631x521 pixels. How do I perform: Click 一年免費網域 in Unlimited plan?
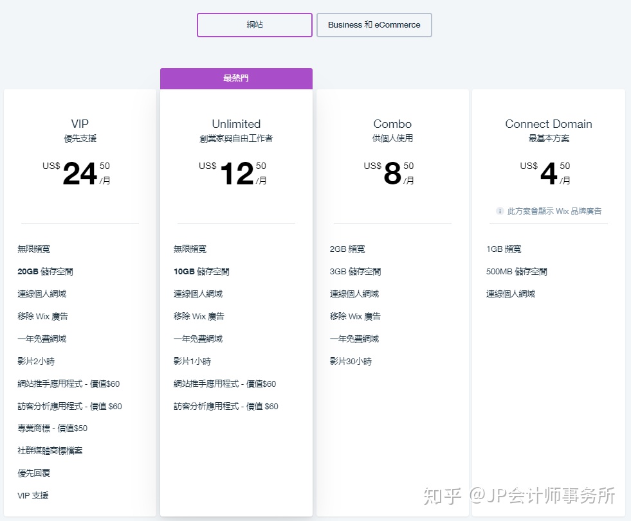198,339
